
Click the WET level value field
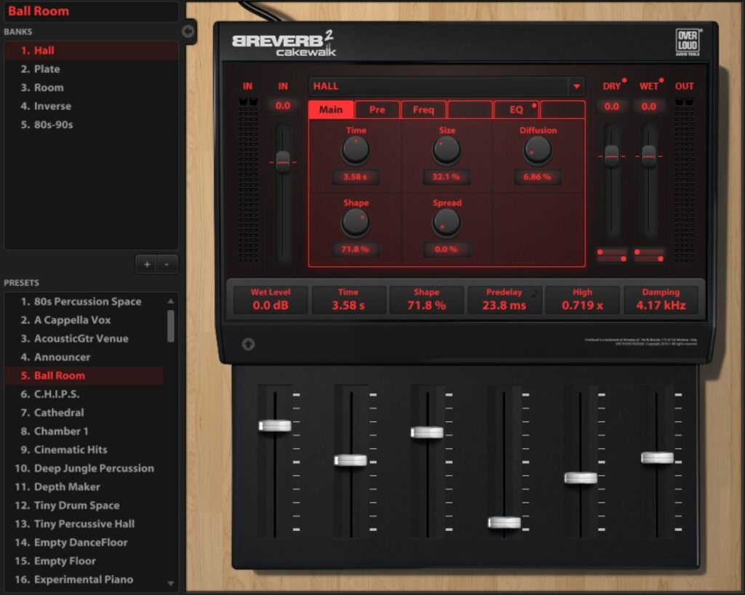click(x=649, y=106)
